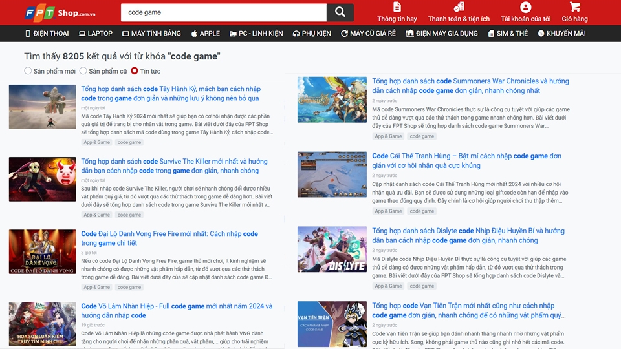The image size is (621, 349).
Task: Click App & Game tag under Survive The Killer
Action: coord(96,215)
